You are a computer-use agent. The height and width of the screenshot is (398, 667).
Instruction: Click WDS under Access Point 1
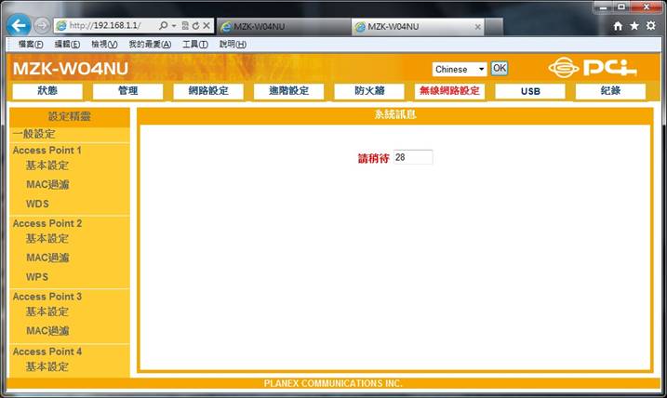click(x=37, y=204)
